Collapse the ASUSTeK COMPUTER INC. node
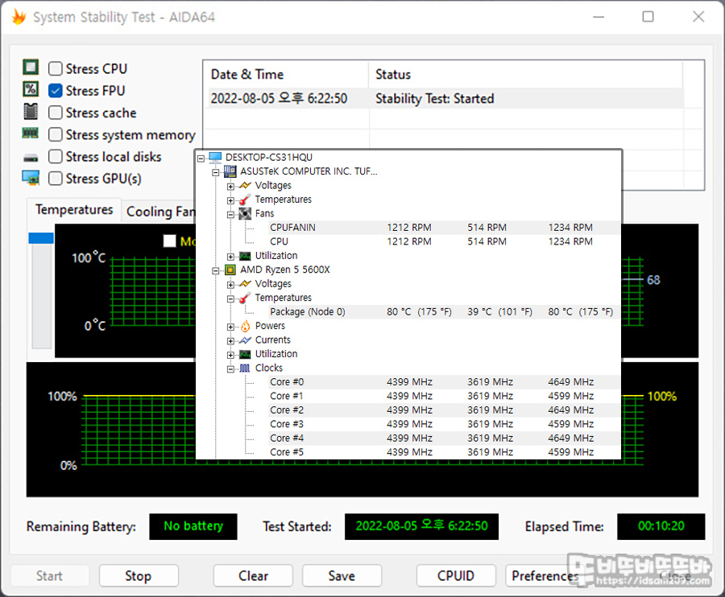 215,173
